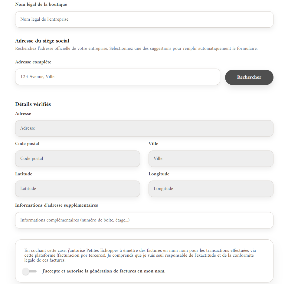Click the 'J'accepte et autorise' label text

pos(104,271)
